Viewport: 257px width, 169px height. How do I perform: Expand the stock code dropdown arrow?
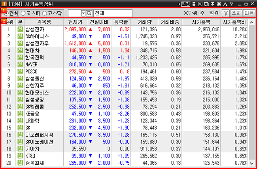(x=83, y=13)
